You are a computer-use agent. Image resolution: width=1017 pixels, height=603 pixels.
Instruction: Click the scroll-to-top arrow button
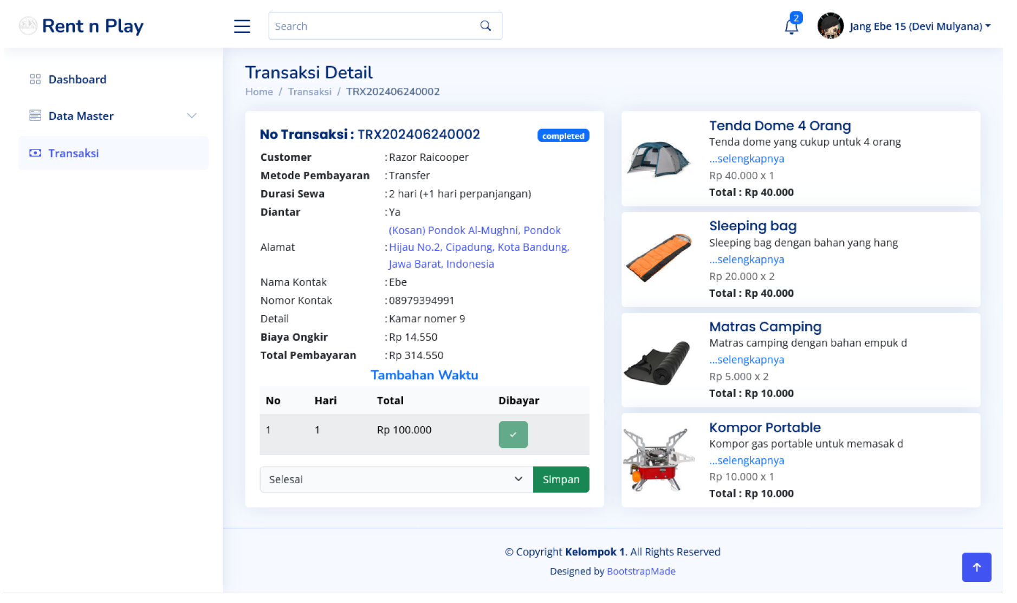(976, 567)
